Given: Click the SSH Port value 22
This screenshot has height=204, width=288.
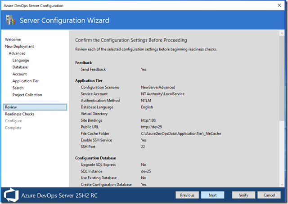Looking at the screenshot, I should click(143, 147).
